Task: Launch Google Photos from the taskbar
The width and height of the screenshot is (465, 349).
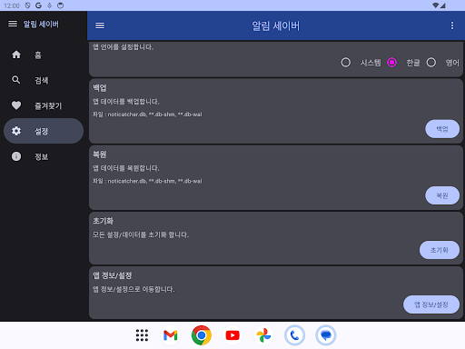Action: (x=263, y=335)
